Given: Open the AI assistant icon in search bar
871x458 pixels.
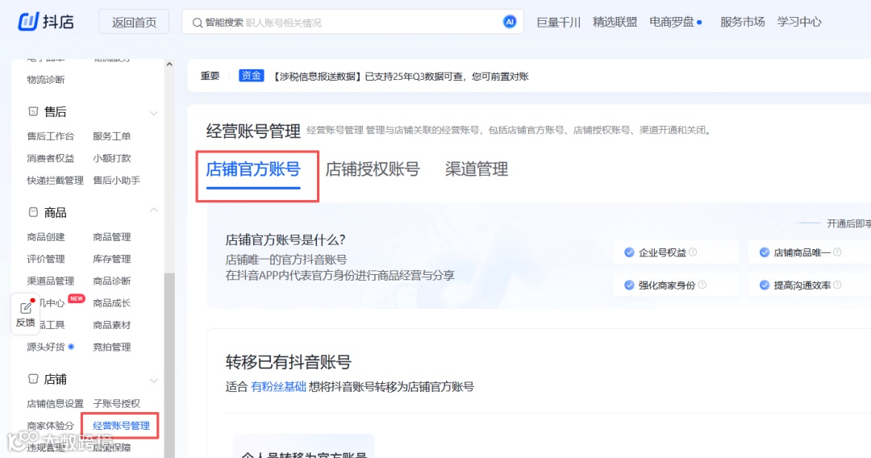Looking at the screenshot, I should click(510, 22).
